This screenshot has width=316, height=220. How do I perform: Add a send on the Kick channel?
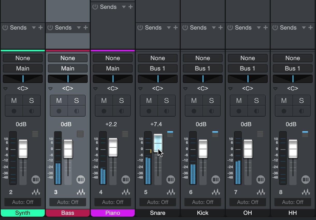tap(221, 27)
